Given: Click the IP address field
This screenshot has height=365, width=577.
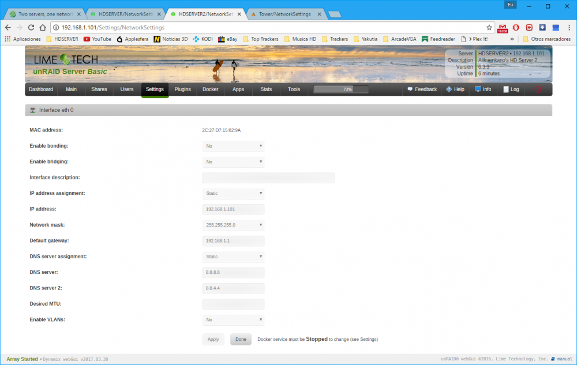Looking at the screenshot, I should click(x=233, y=209).
